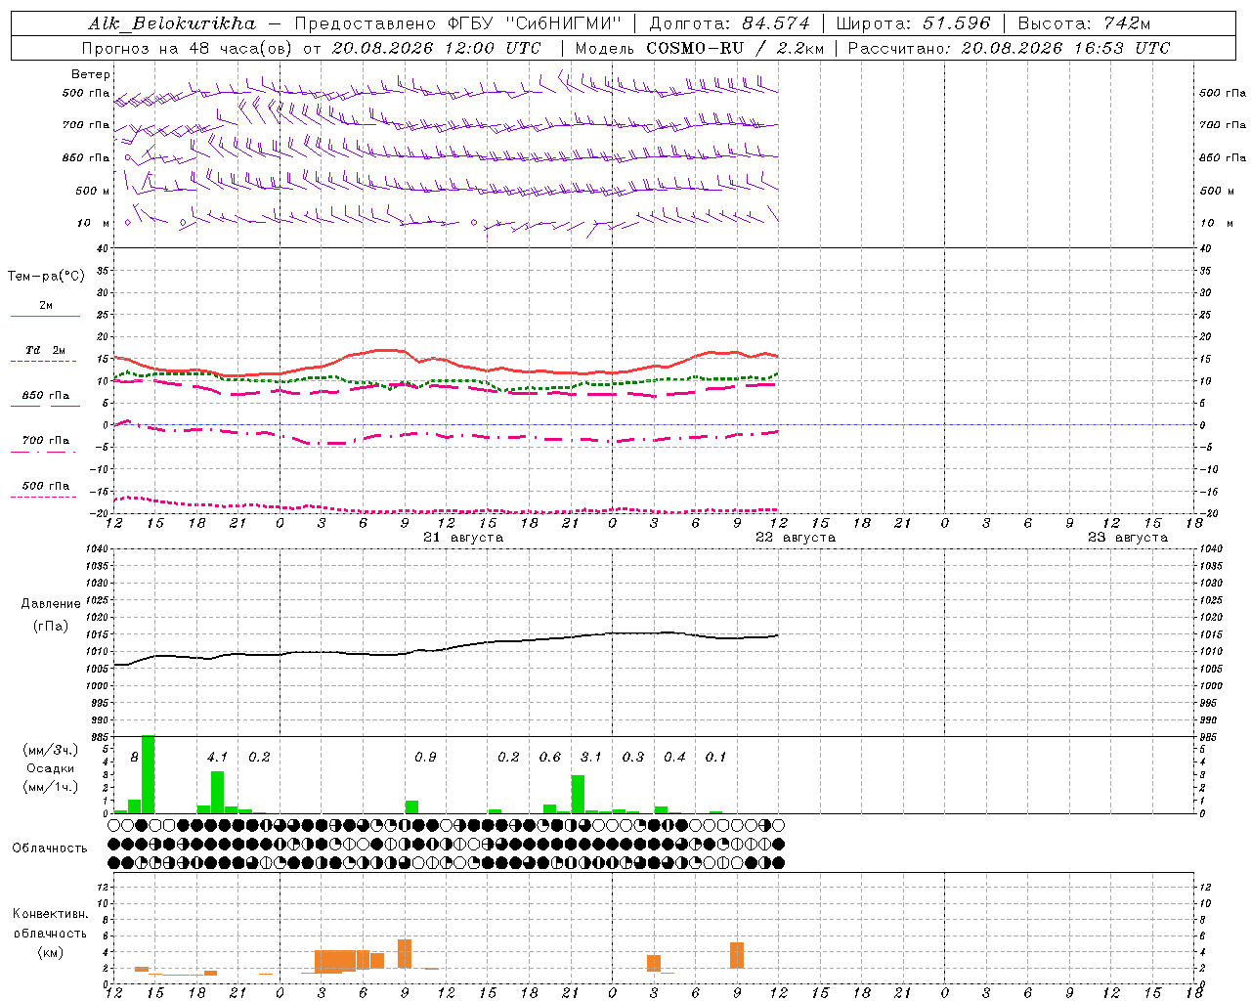
Task: Click the 21 августа date label
Action: coord(463,538)
